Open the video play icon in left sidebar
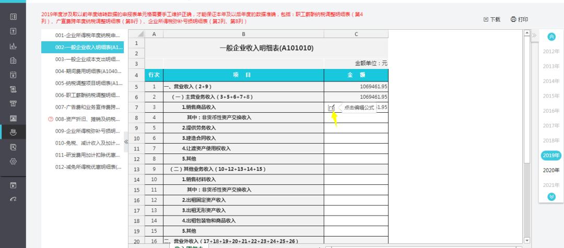 click(13, 185)
